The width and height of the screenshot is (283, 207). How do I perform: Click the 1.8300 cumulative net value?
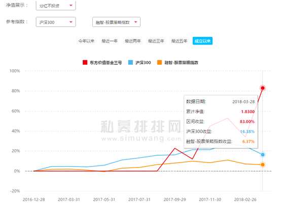(248, 112)
